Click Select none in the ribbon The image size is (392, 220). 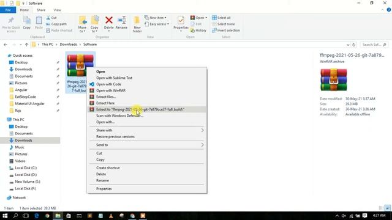(223, 24)
